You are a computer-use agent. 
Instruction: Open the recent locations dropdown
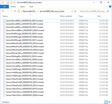click(11, 11)
